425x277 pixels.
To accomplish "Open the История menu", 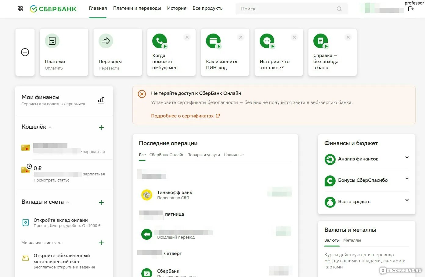I will [177, 9].
